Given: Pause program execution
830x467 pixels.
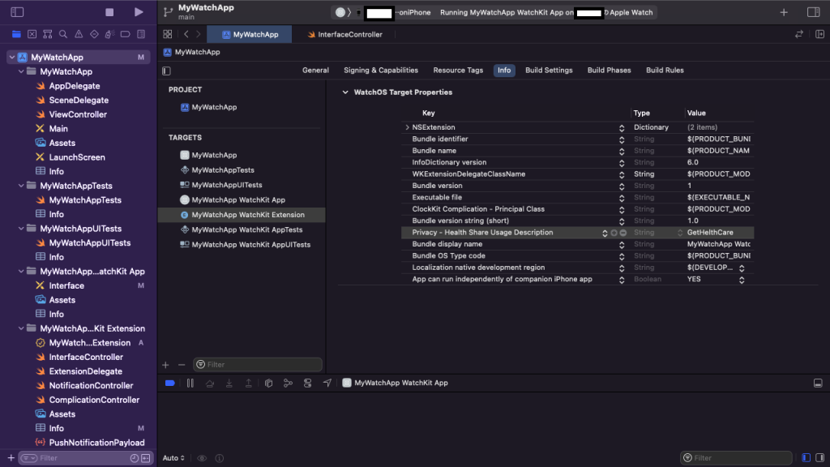Looking at the screenshot, I should click(x=190, y=383).
